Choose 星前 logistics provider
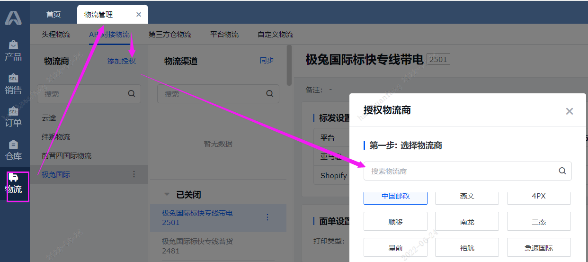Screen dimensions: 588x262 (x=396, y=247)
